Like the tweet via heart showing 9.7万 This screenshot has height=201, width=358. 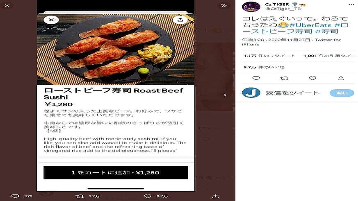[x=148, y=196]
